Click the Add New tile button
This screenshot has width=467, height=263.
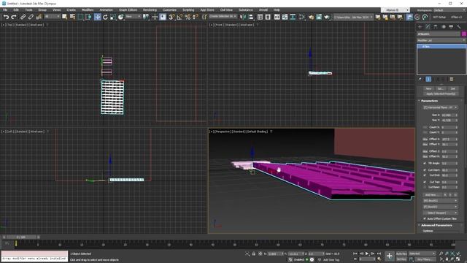[x=433, y=195]
